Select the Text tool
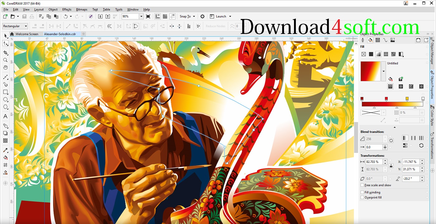 [x=5, y=116]
